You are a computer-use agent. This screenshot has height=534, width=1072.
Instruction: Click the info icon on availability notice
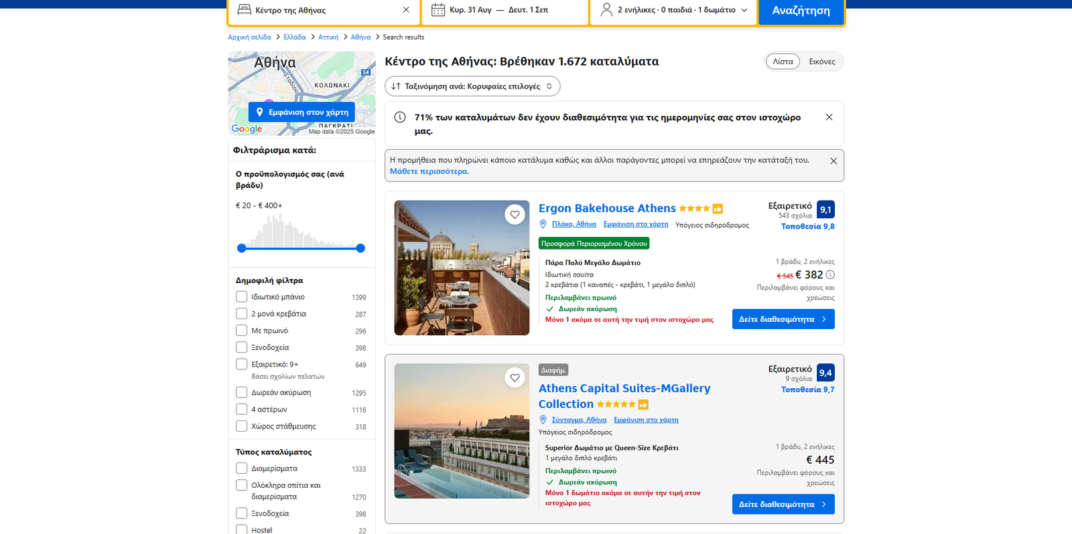click(400, 117)
